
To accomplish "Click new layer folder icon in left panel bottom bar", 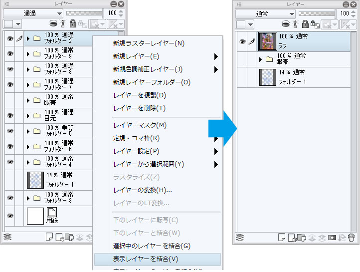I will tap(69, 237).
